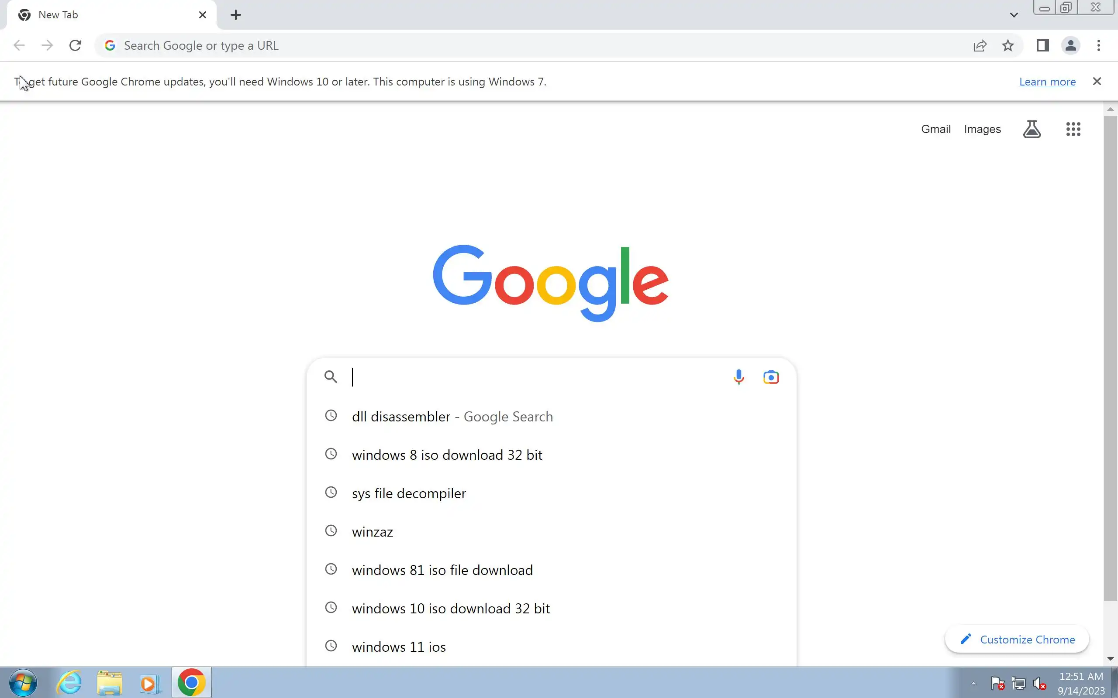Open Search Labs flask icon

[x=1032, y=129]
